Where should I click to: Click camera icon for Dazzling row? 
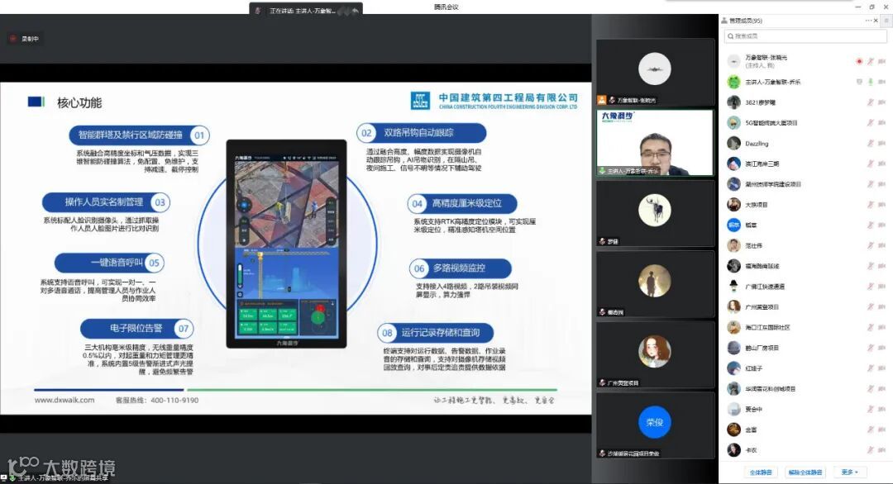(x=881, y=144)
